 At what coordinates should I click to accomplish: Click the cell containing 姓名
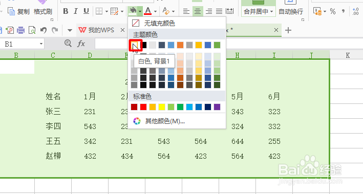53,96
